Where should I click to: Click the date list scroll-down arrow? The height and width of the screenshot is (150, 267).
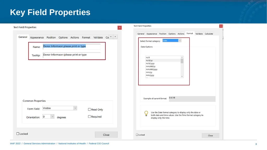pyautogui.click(x=182, y=76)
